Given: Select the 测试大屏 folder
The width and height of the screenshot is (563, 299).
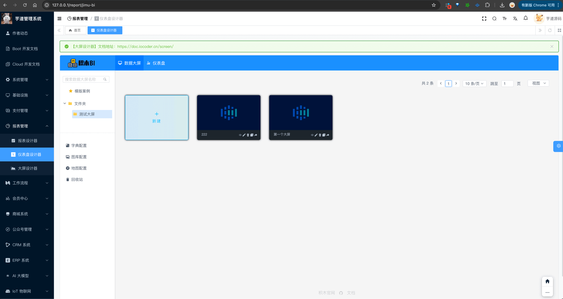Looking at the screenshot, I should (x=87, y=114).
